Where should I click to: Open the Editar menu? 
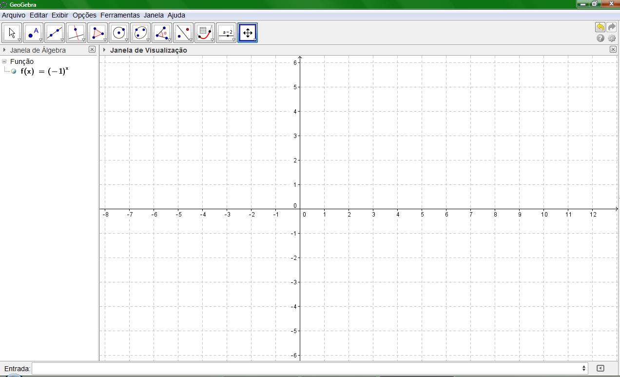pos(39,15)
